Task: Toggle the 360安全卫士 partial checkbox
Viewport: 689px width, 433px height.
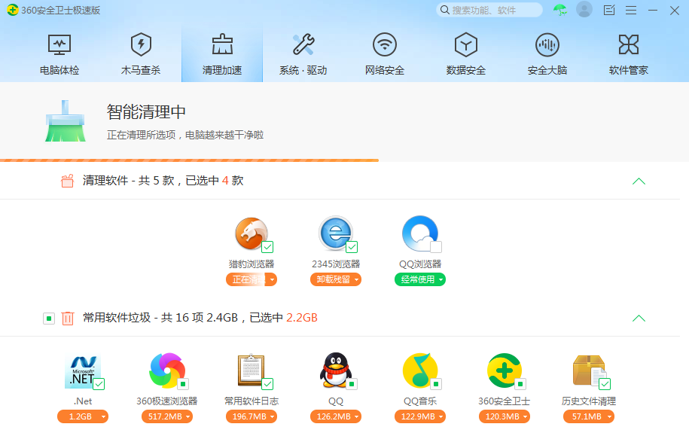Action: (520, 384)
